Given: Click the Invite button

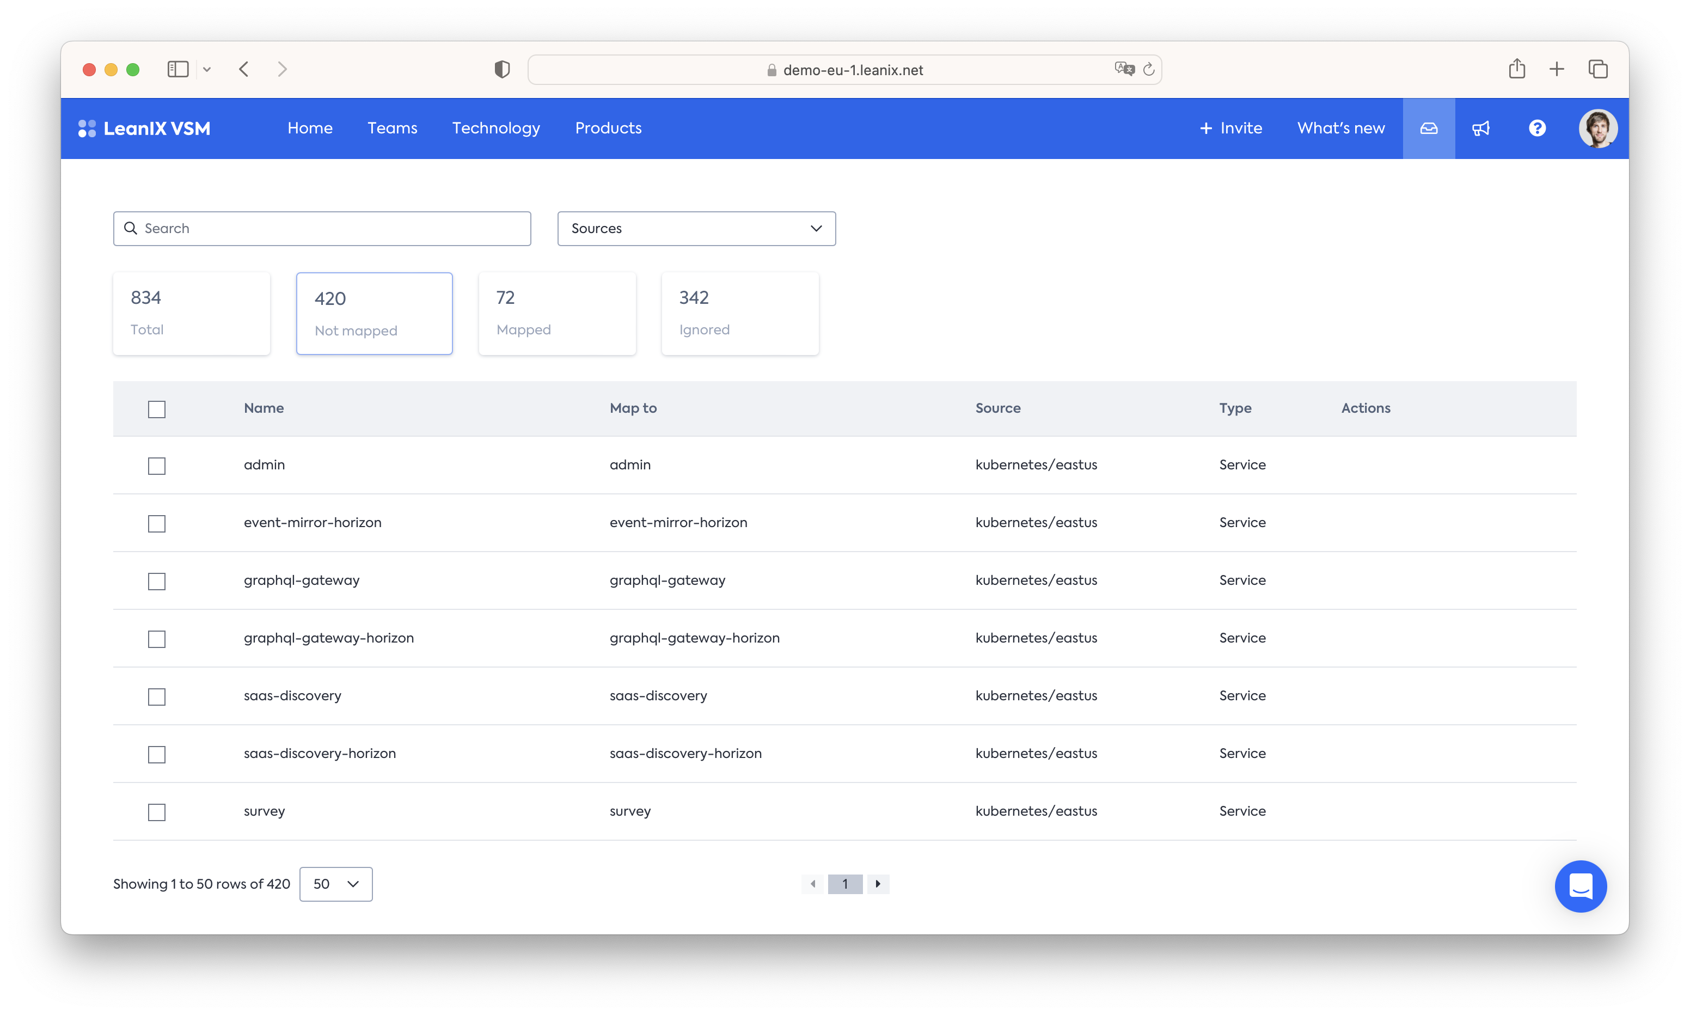Looking at the screenshot, I should (1230, 129).
